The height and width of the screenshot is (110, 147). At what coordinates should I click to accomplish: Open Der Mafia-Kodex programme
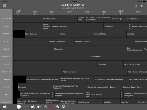click(x=36, y=95)
